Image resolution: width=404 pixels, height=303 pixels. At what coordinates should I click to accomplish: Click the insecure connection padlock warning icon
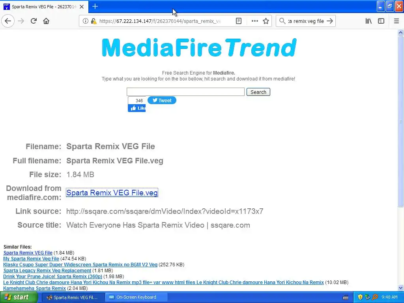[94, 21]
